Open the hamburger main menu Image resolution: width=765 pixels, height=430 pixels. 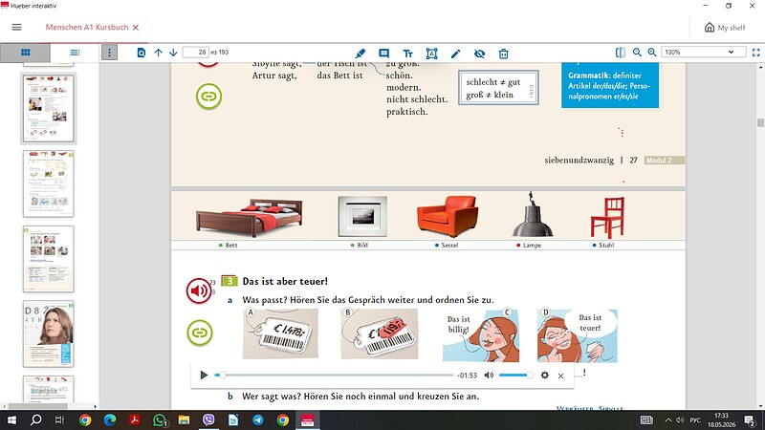pos(16,28)
